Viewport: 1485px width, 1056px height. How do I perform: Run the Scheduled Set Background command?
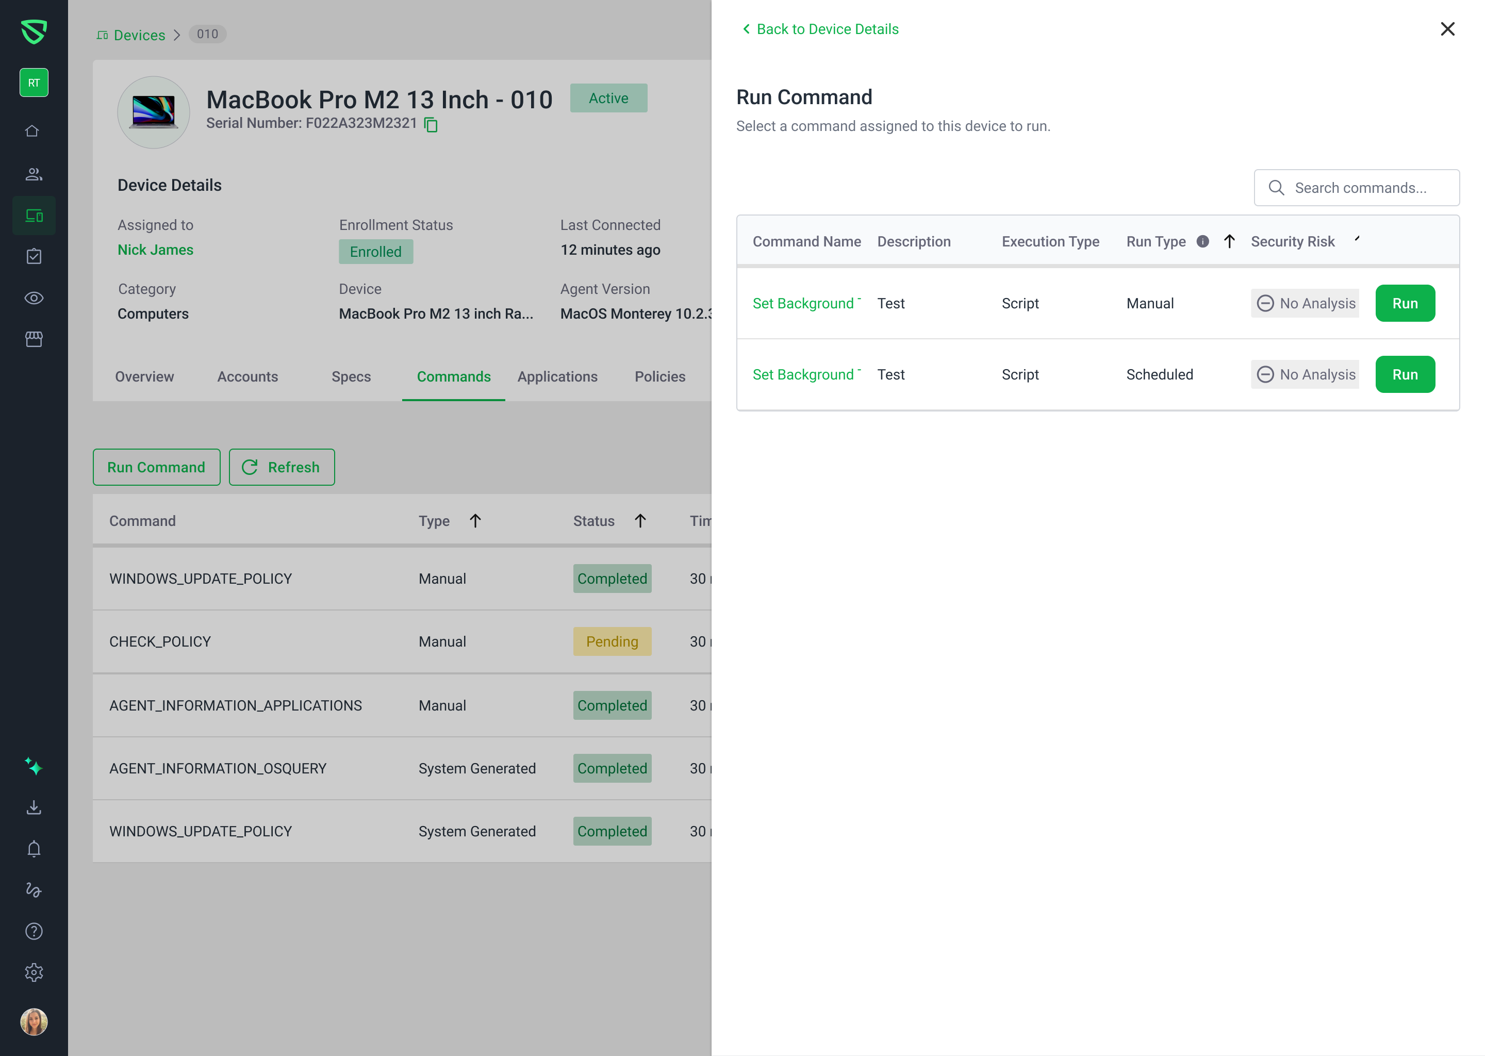[x=1405, y=374]
